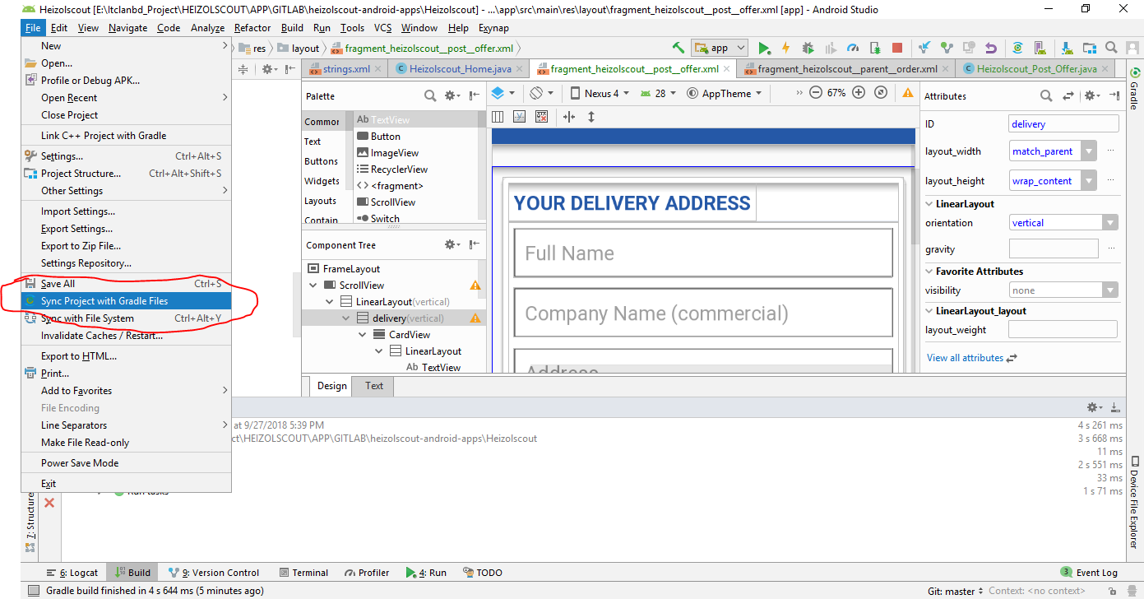Viewport: 1144px width, 599px height.
Task: Zoom in the layout preview
Action: click(859, 93)
